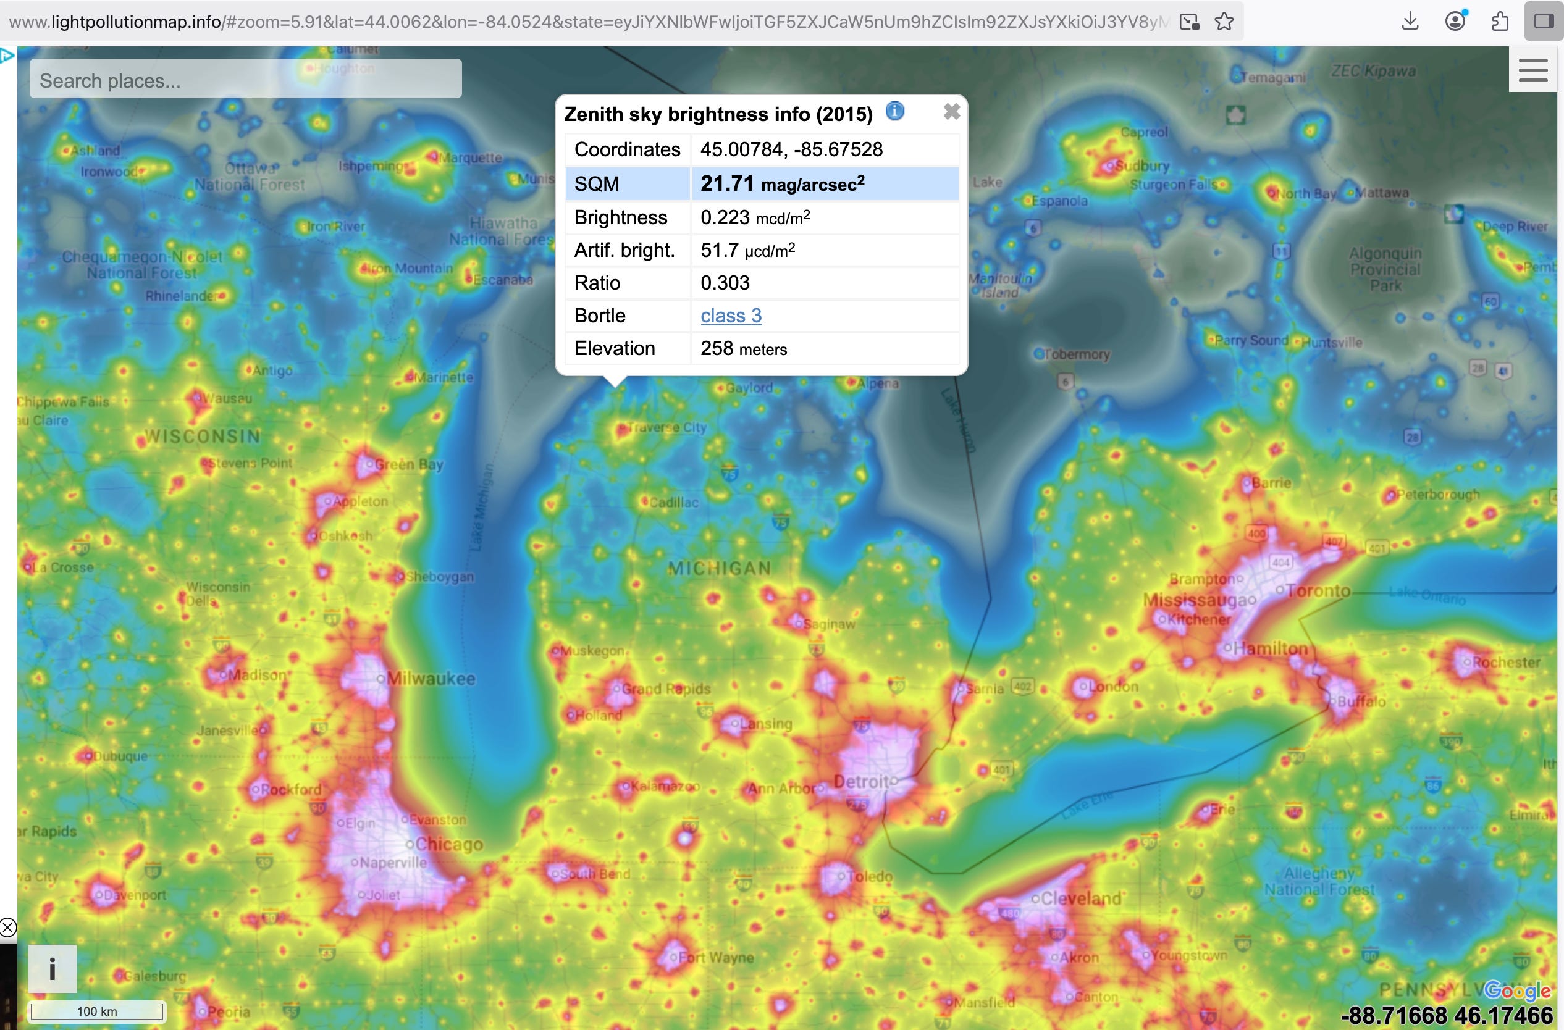Viewport: 1564px width, 1030px height.
Task: Open the map hamburger menu
Action: 1532,70
